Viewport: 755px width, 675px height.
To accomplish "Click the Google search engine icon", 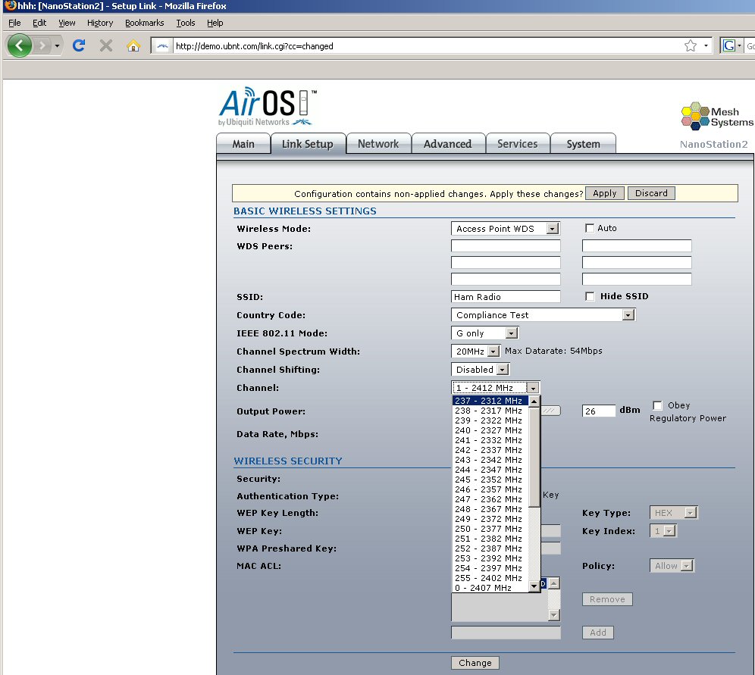I will click(x=729, y=45).
